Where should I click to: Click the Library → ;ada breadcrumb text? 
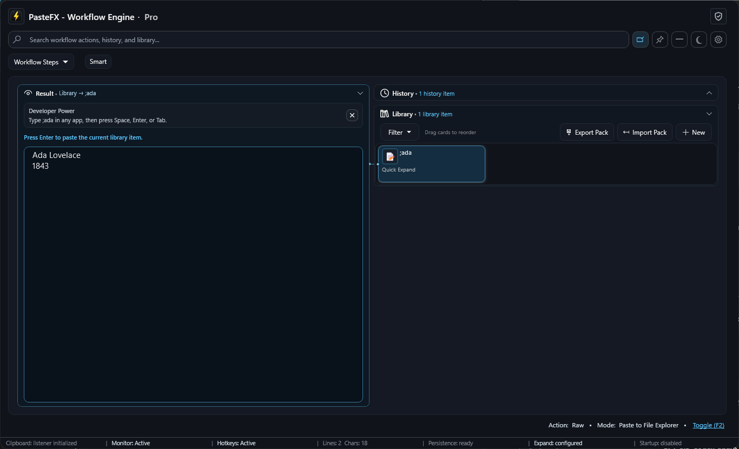click(77, 94)
